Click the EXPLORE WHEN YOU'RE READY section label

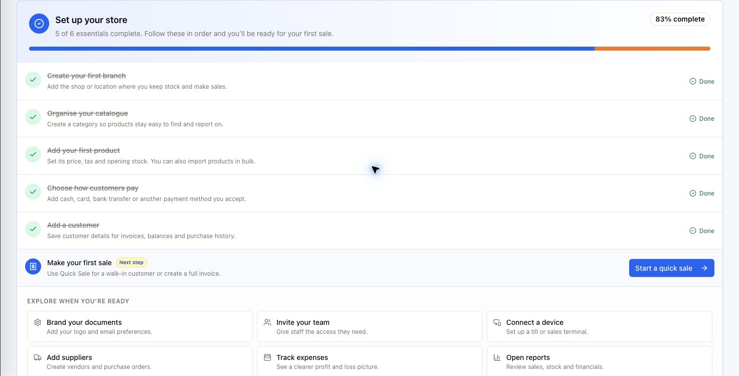78,301
